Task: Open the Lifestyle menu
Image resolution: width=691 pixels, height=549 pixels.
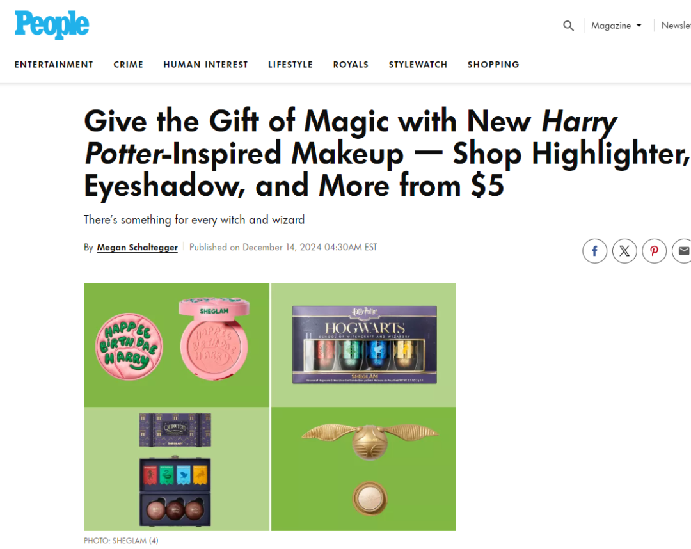Action: [290, 65]
